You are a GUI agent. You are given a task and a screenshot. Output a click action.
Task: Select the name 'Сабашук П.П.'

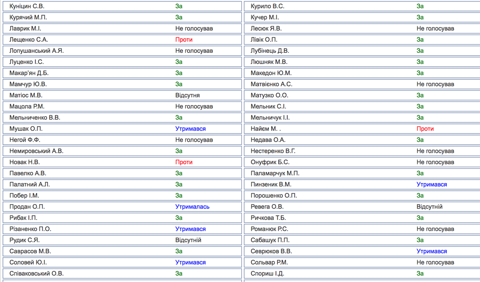270,240
